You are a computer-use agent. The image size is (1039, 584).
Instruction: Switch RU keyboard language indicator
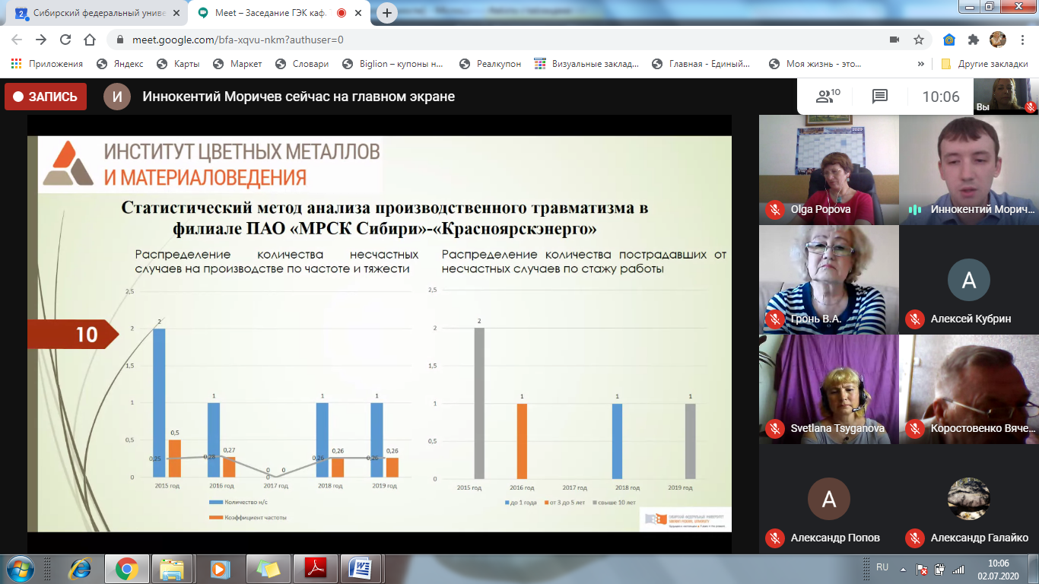(x=882, y=567)
